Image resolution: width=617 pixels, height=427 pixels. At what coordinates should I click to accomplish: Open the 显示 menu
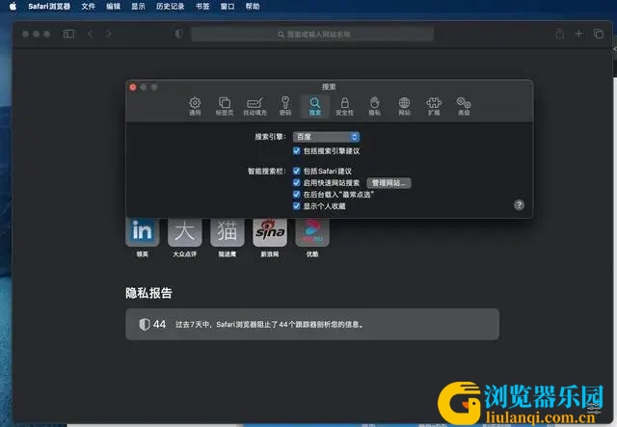coord(138,7)
